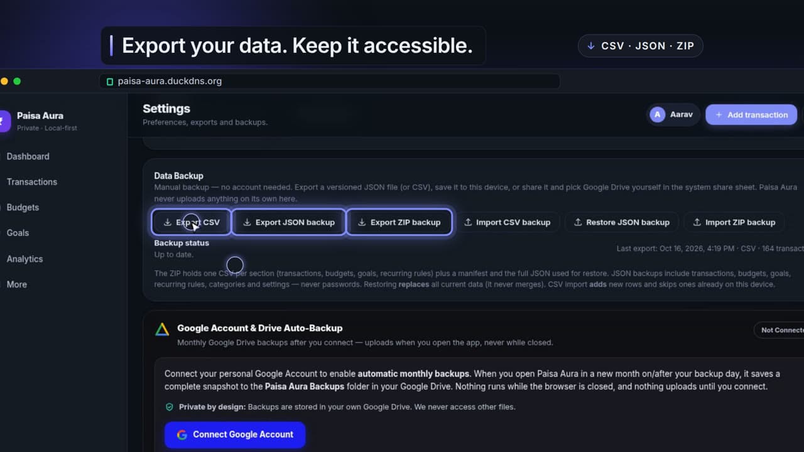Viewport: 804px width, 452px height.
Task: Click the Data Backup heading
Action: 178,176
